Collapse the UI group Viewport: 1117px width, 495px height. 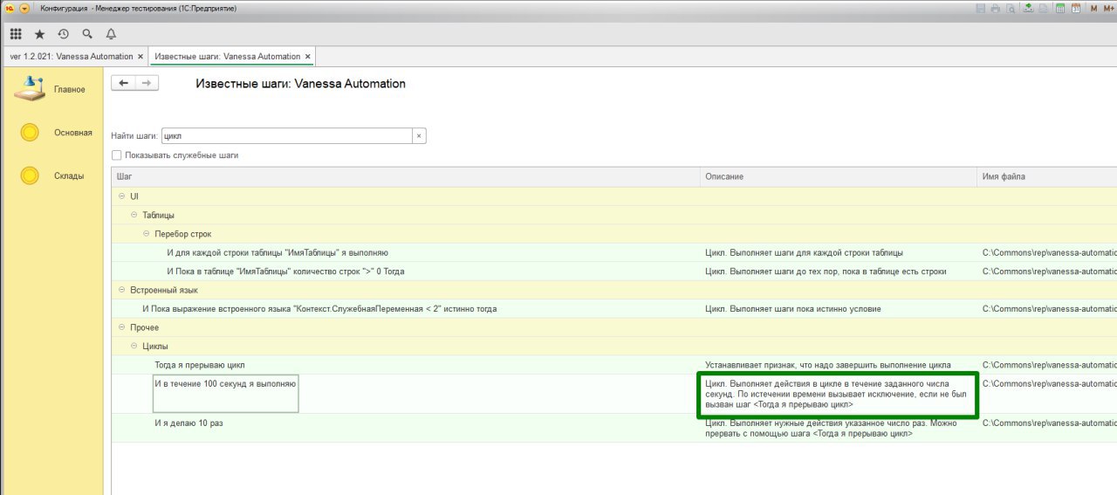click(121, 196)
